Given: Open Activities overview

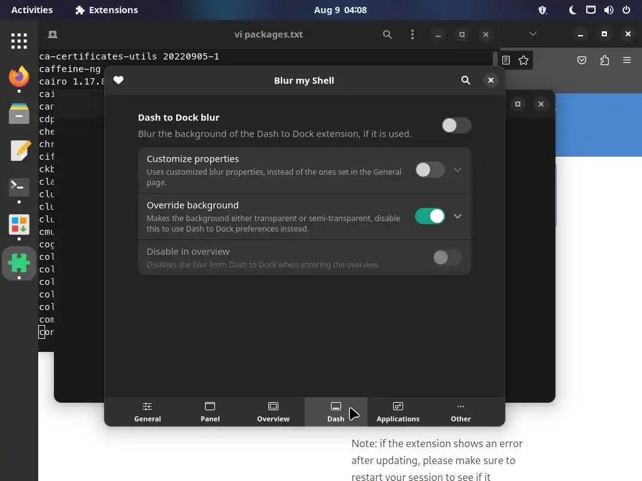Looking at the screenshot, I should coord(32,10).
